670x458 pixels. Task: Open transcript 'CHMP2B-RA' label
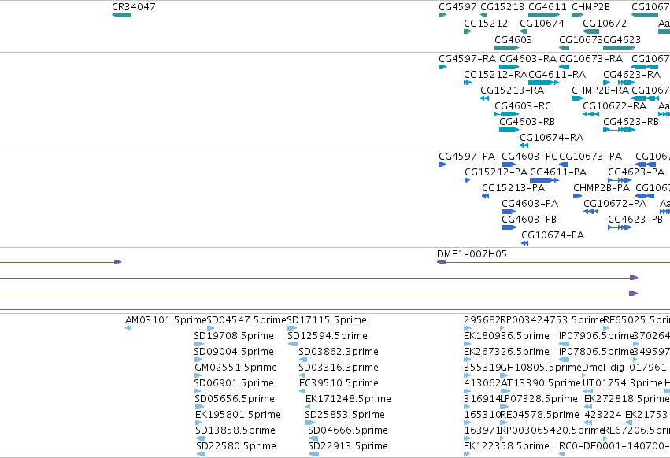[x=601, y=90]
